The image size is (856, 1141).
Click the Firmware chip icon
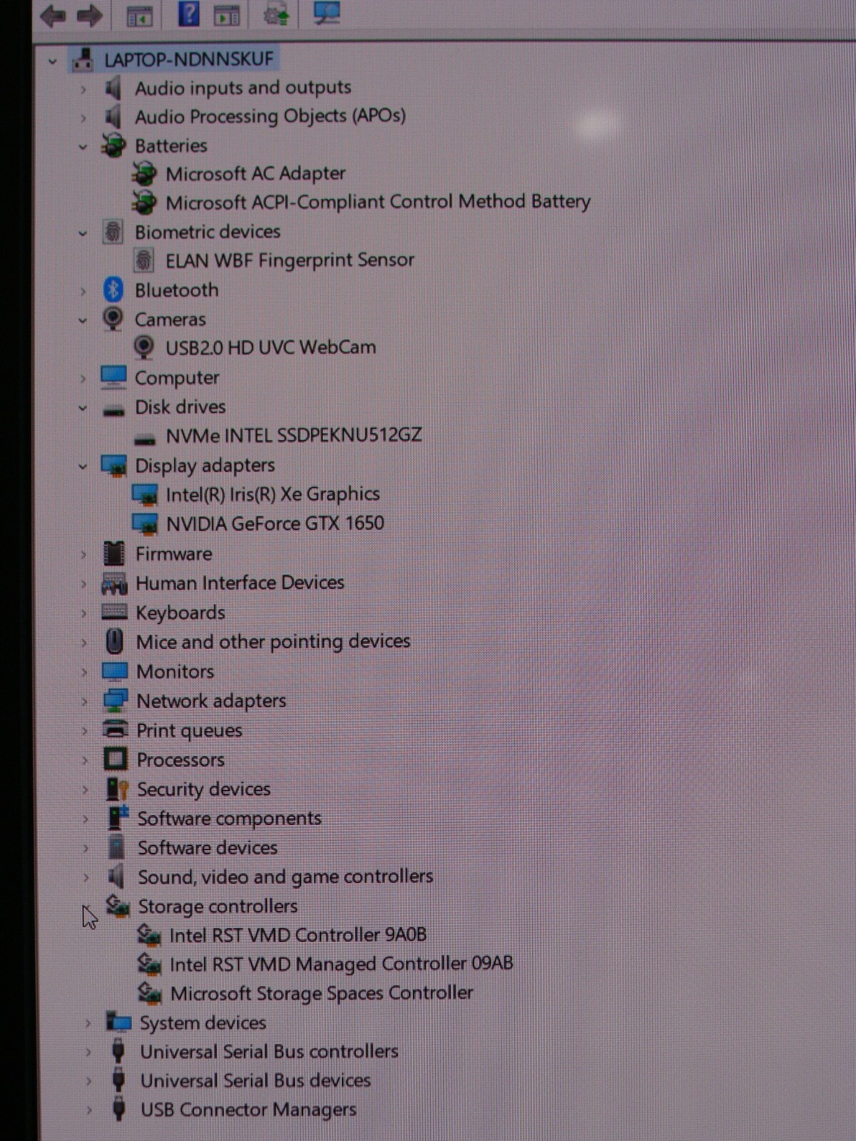[x=113, y=553]
